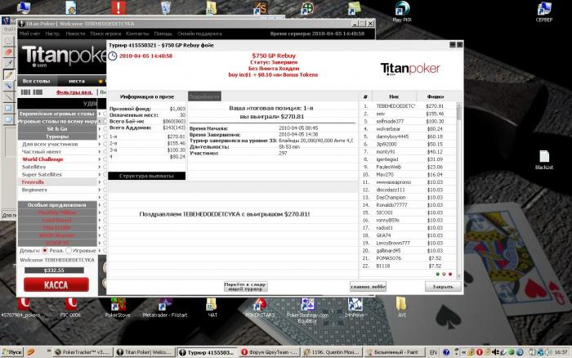
Task: Open the Мой счёт menu
Action: (29, 34)
